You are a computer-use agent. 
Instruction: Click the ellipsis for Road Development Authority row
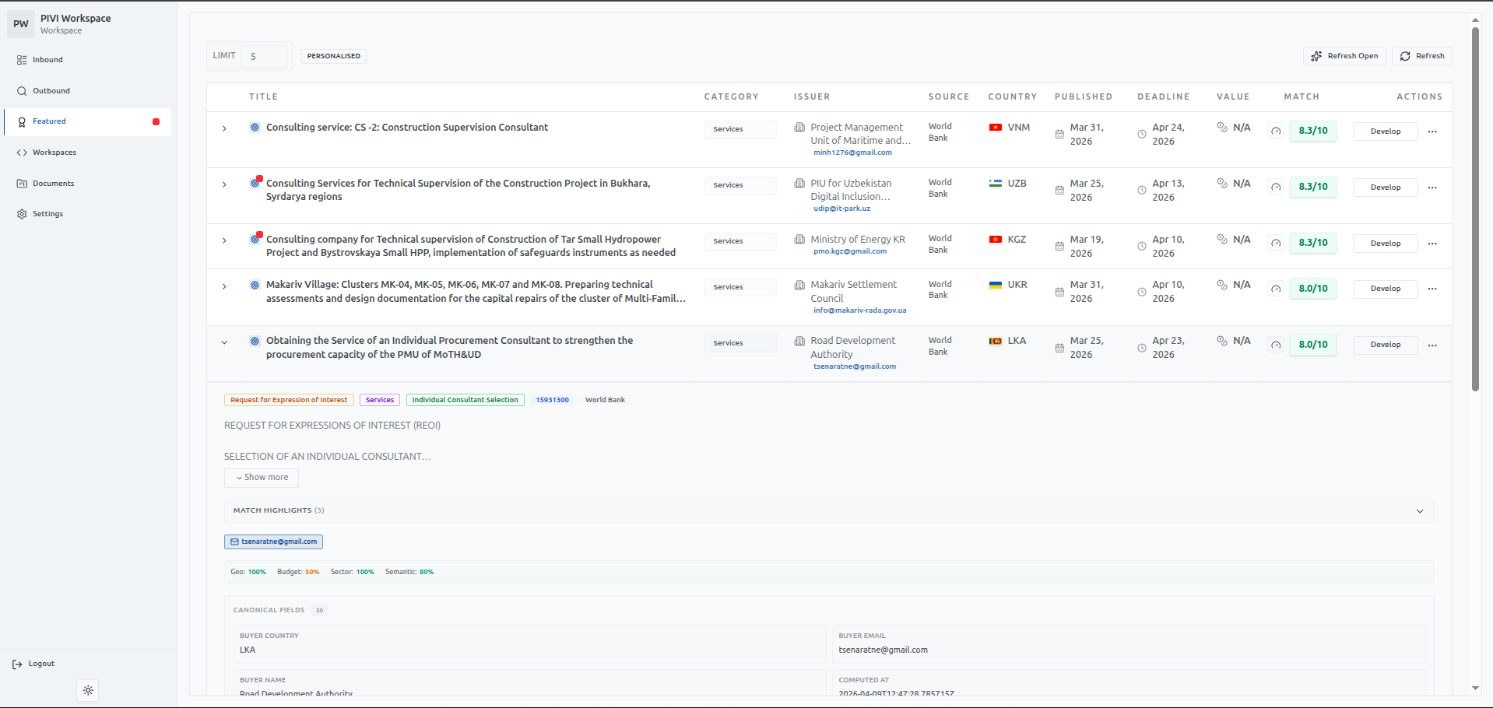[x=1432, y=345]
